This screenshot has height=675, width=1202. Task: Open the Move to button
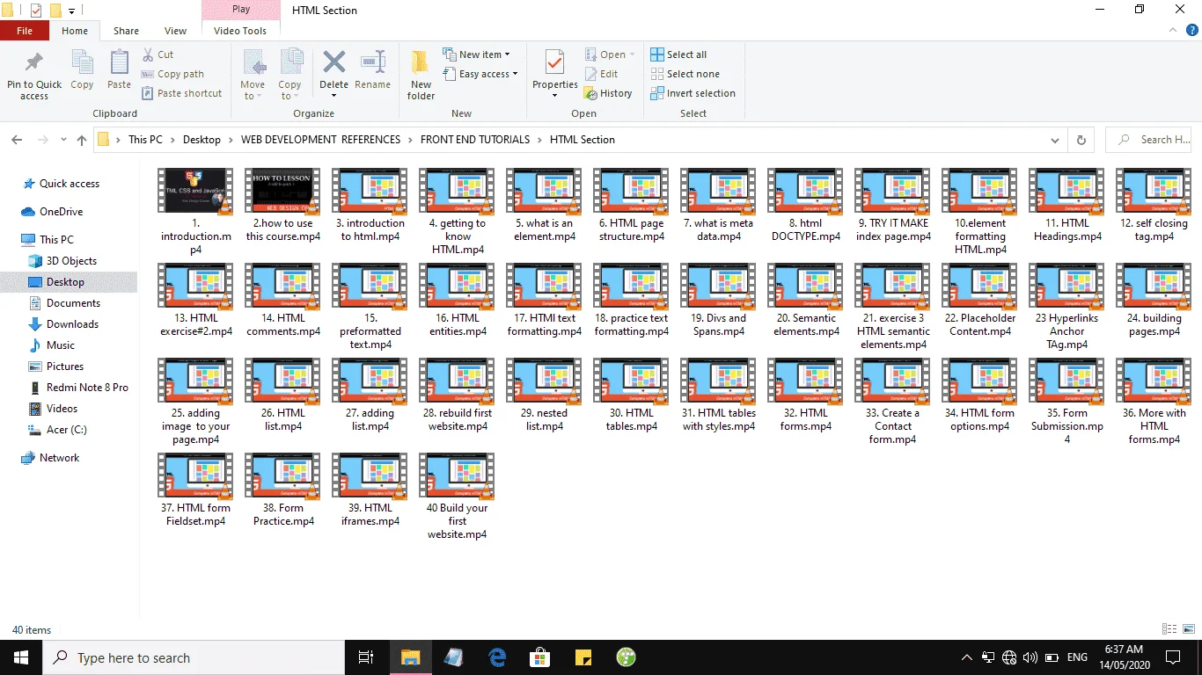253,76
